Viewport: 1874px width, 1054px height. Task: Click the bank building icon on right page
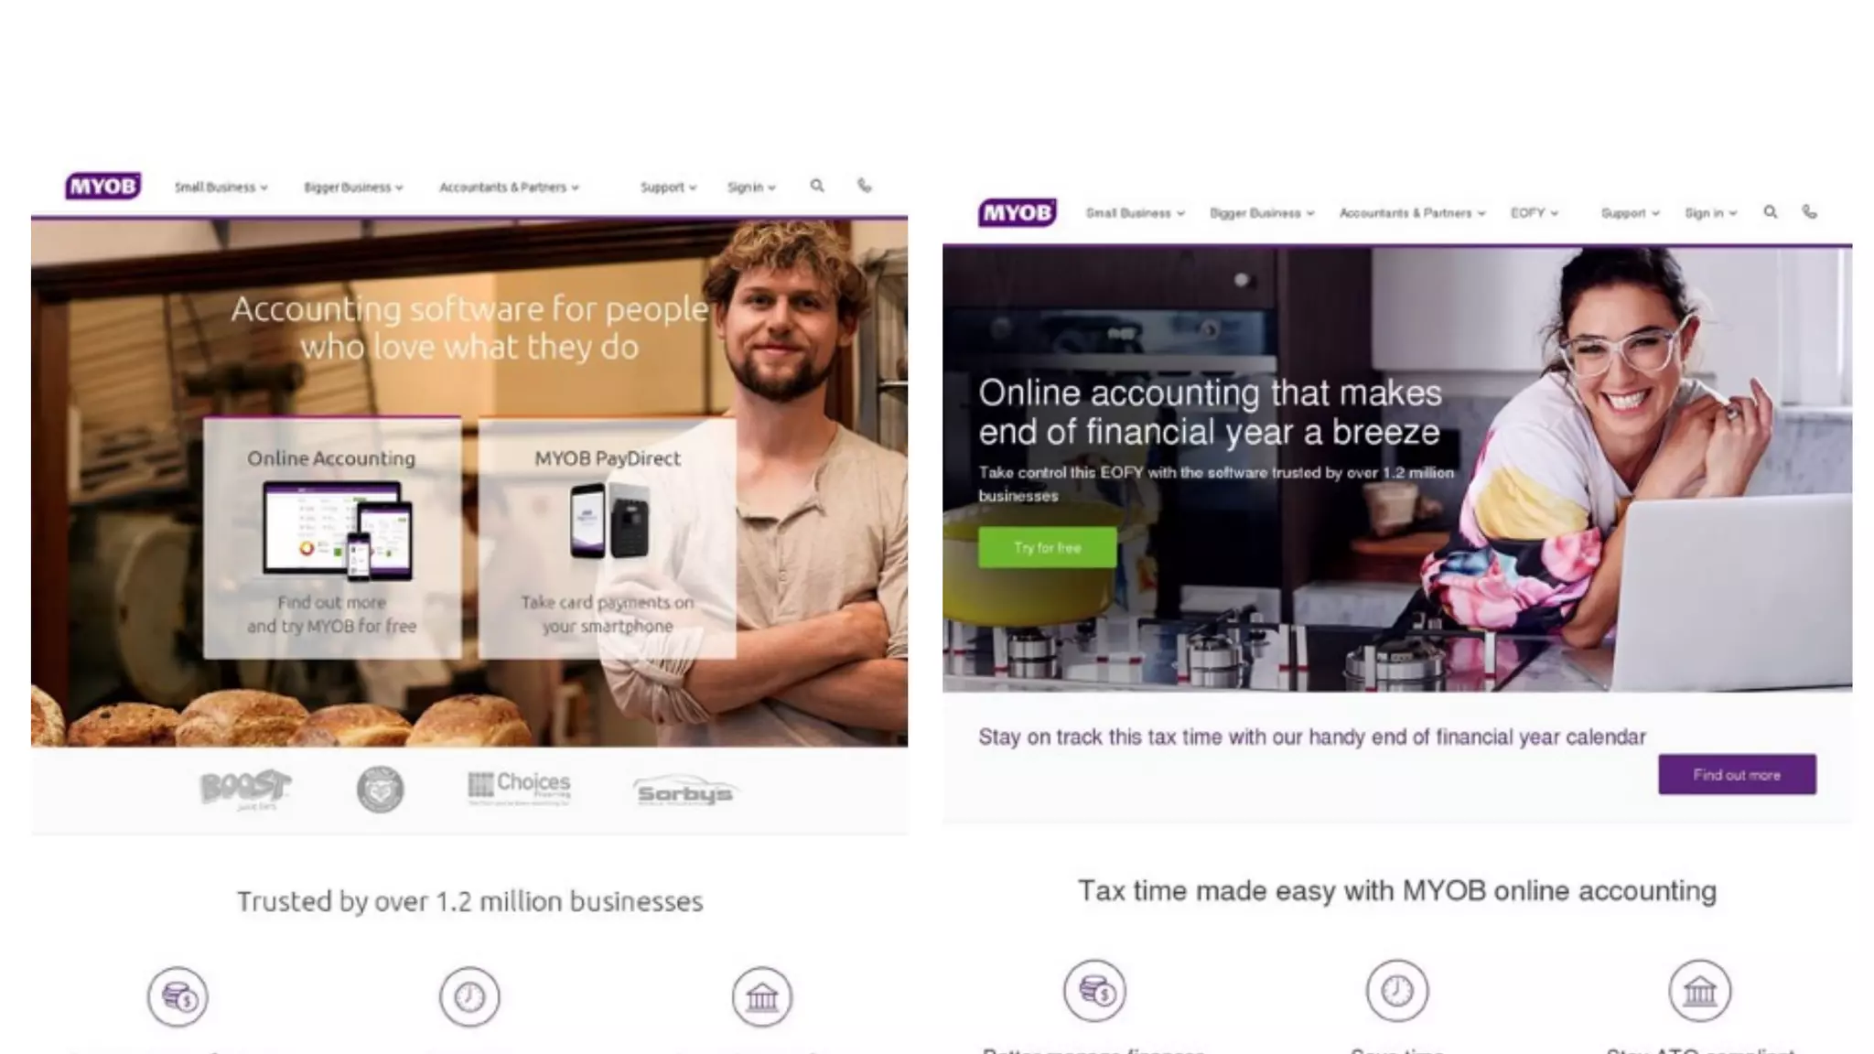click(x=1699, y=991)
